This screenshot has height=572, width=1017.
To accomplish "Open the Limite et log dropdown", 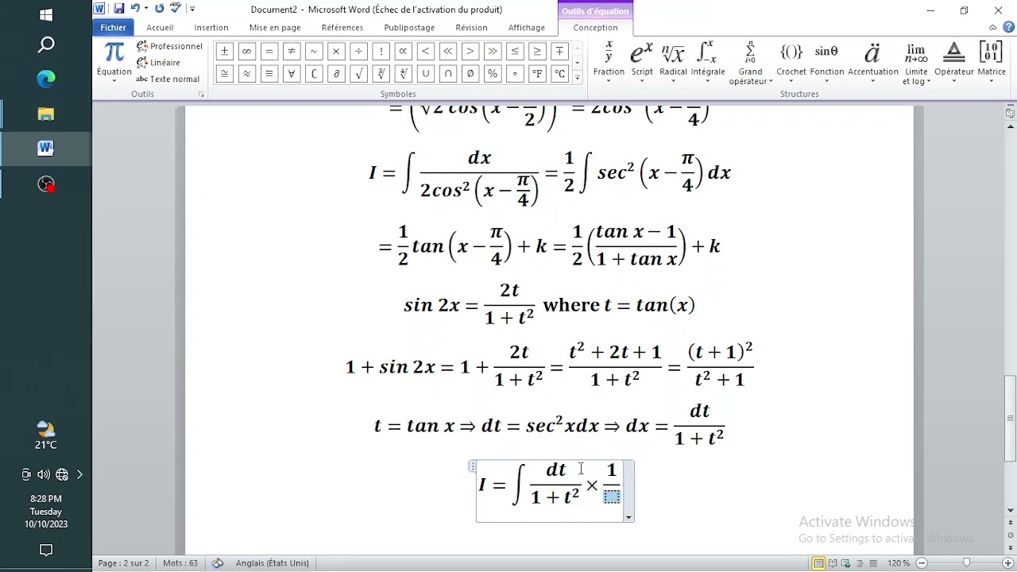I will coord(916,62).
